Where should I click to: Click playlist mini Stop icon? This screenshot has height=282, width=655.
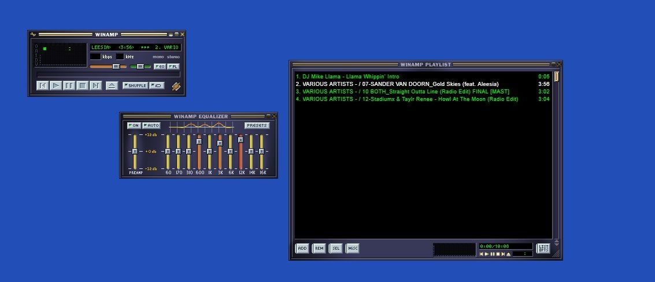pyautogui.click(x=498, y=254)
